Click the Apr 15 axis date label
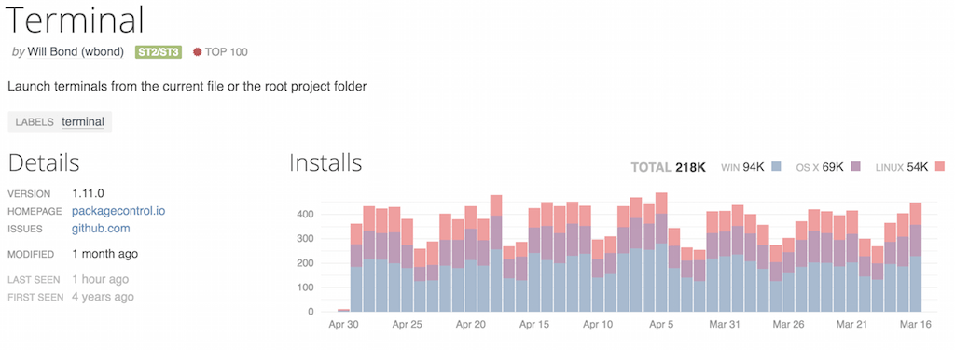Screen dimensions: 955x350 tap(534, 325)
